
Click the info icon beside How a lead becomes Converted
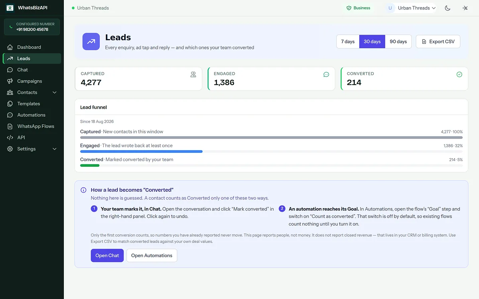83,190
